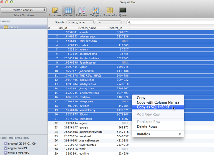Click the icon beside rows count
The image size is (214, 155).
click(5, 153)
